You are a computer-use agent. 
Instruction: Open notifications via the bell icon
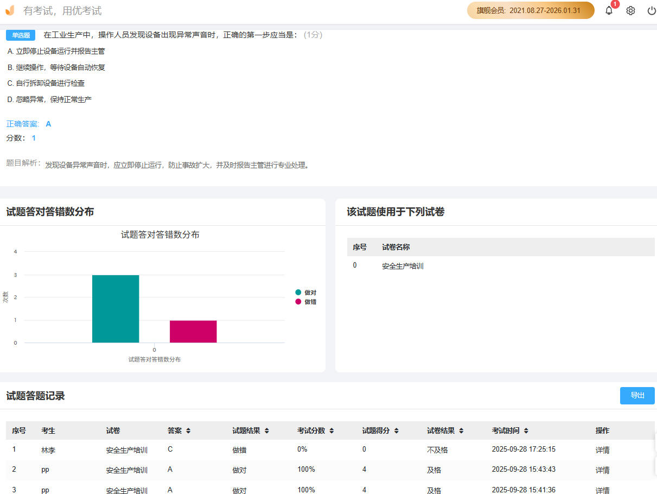609,10
